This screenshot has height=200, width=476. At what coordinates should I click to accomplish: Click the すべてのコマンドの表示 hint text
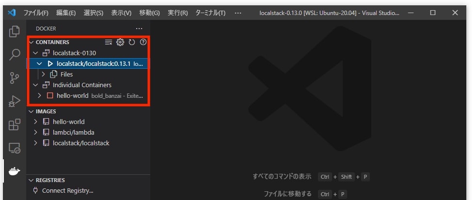pyautogui.click(x=282, y=176)
